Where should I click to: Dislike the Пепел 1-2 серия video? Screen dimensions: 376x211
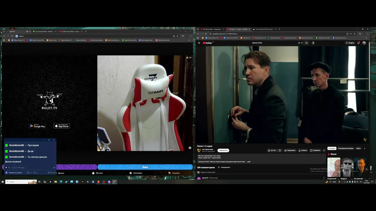click(x=280, y=150)
